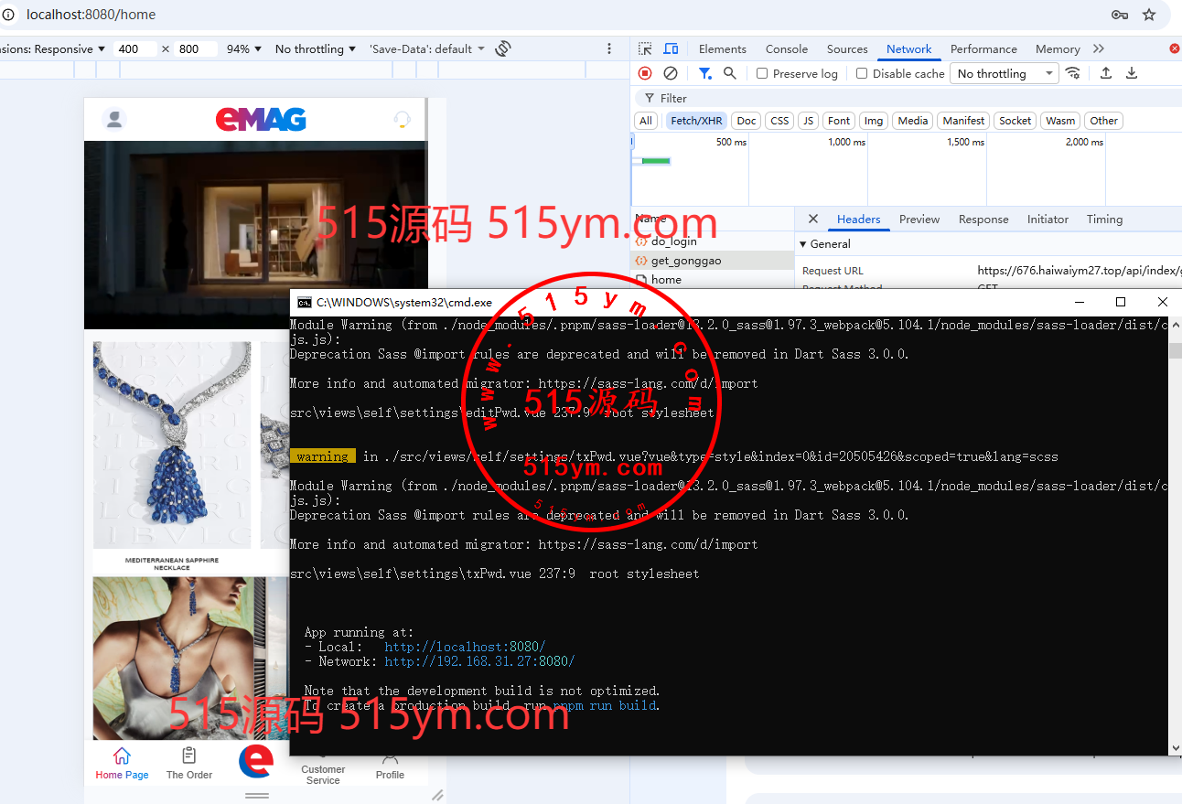Toggle the network filter funnel icon
The width and height of the screenshot is (1182, 804).
[704, 73]
